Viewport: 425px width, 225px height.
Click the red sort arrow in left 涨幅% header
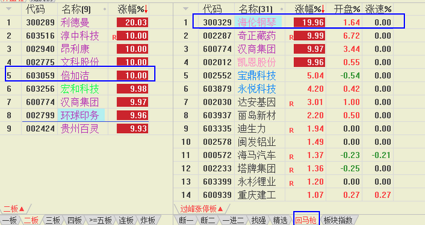click(146, 9)
